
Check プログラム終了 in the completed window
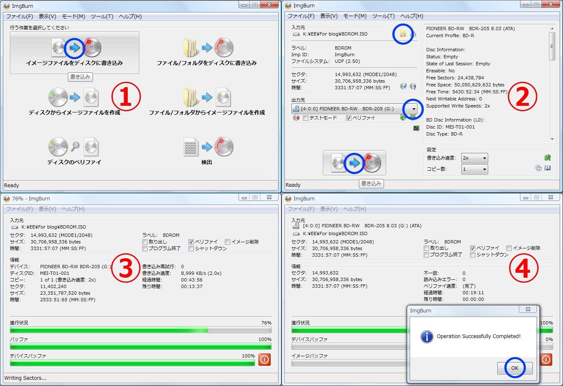click(426, 255)
